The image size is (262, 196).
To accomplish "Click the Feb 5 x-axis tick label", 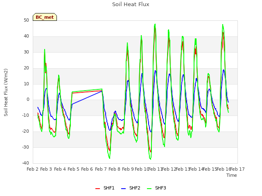I will pyautogui.click(x=73, y=169).
